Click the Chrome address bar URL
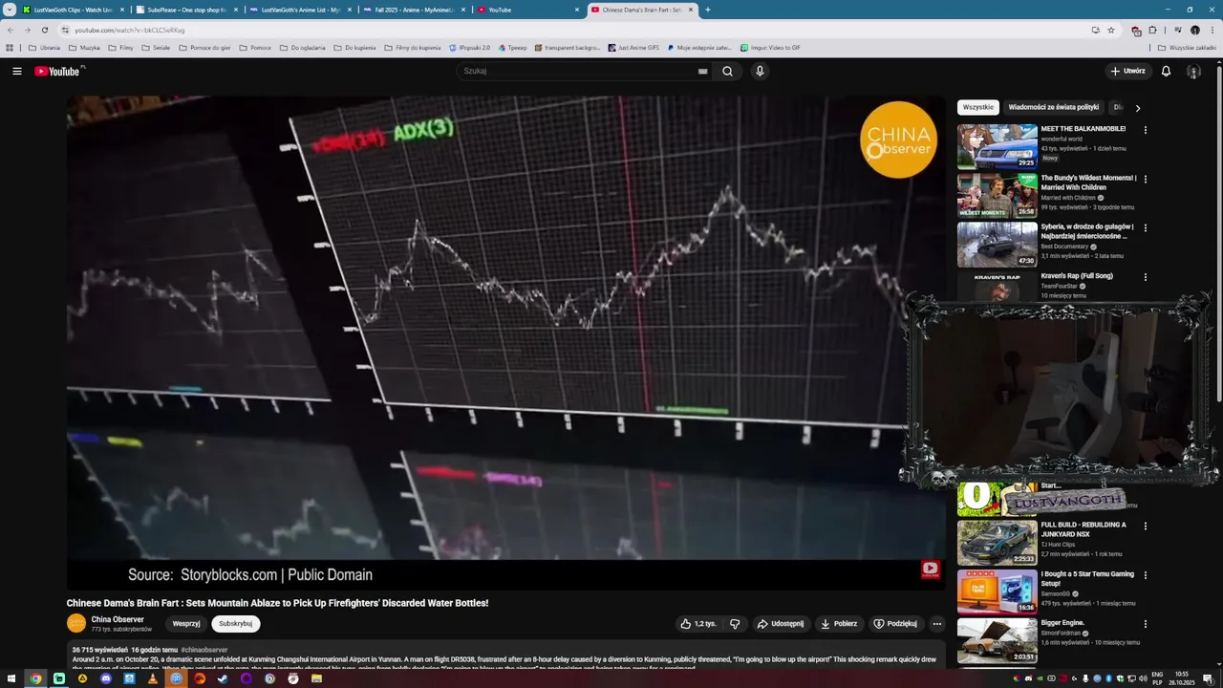Viewport: 1223px width, 688px height. 130,30
